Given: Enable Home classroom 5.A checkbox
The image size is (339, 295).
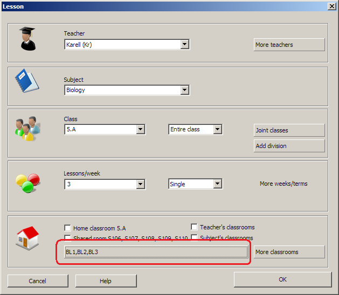Looking at the screenshot, I should point(67,228).
